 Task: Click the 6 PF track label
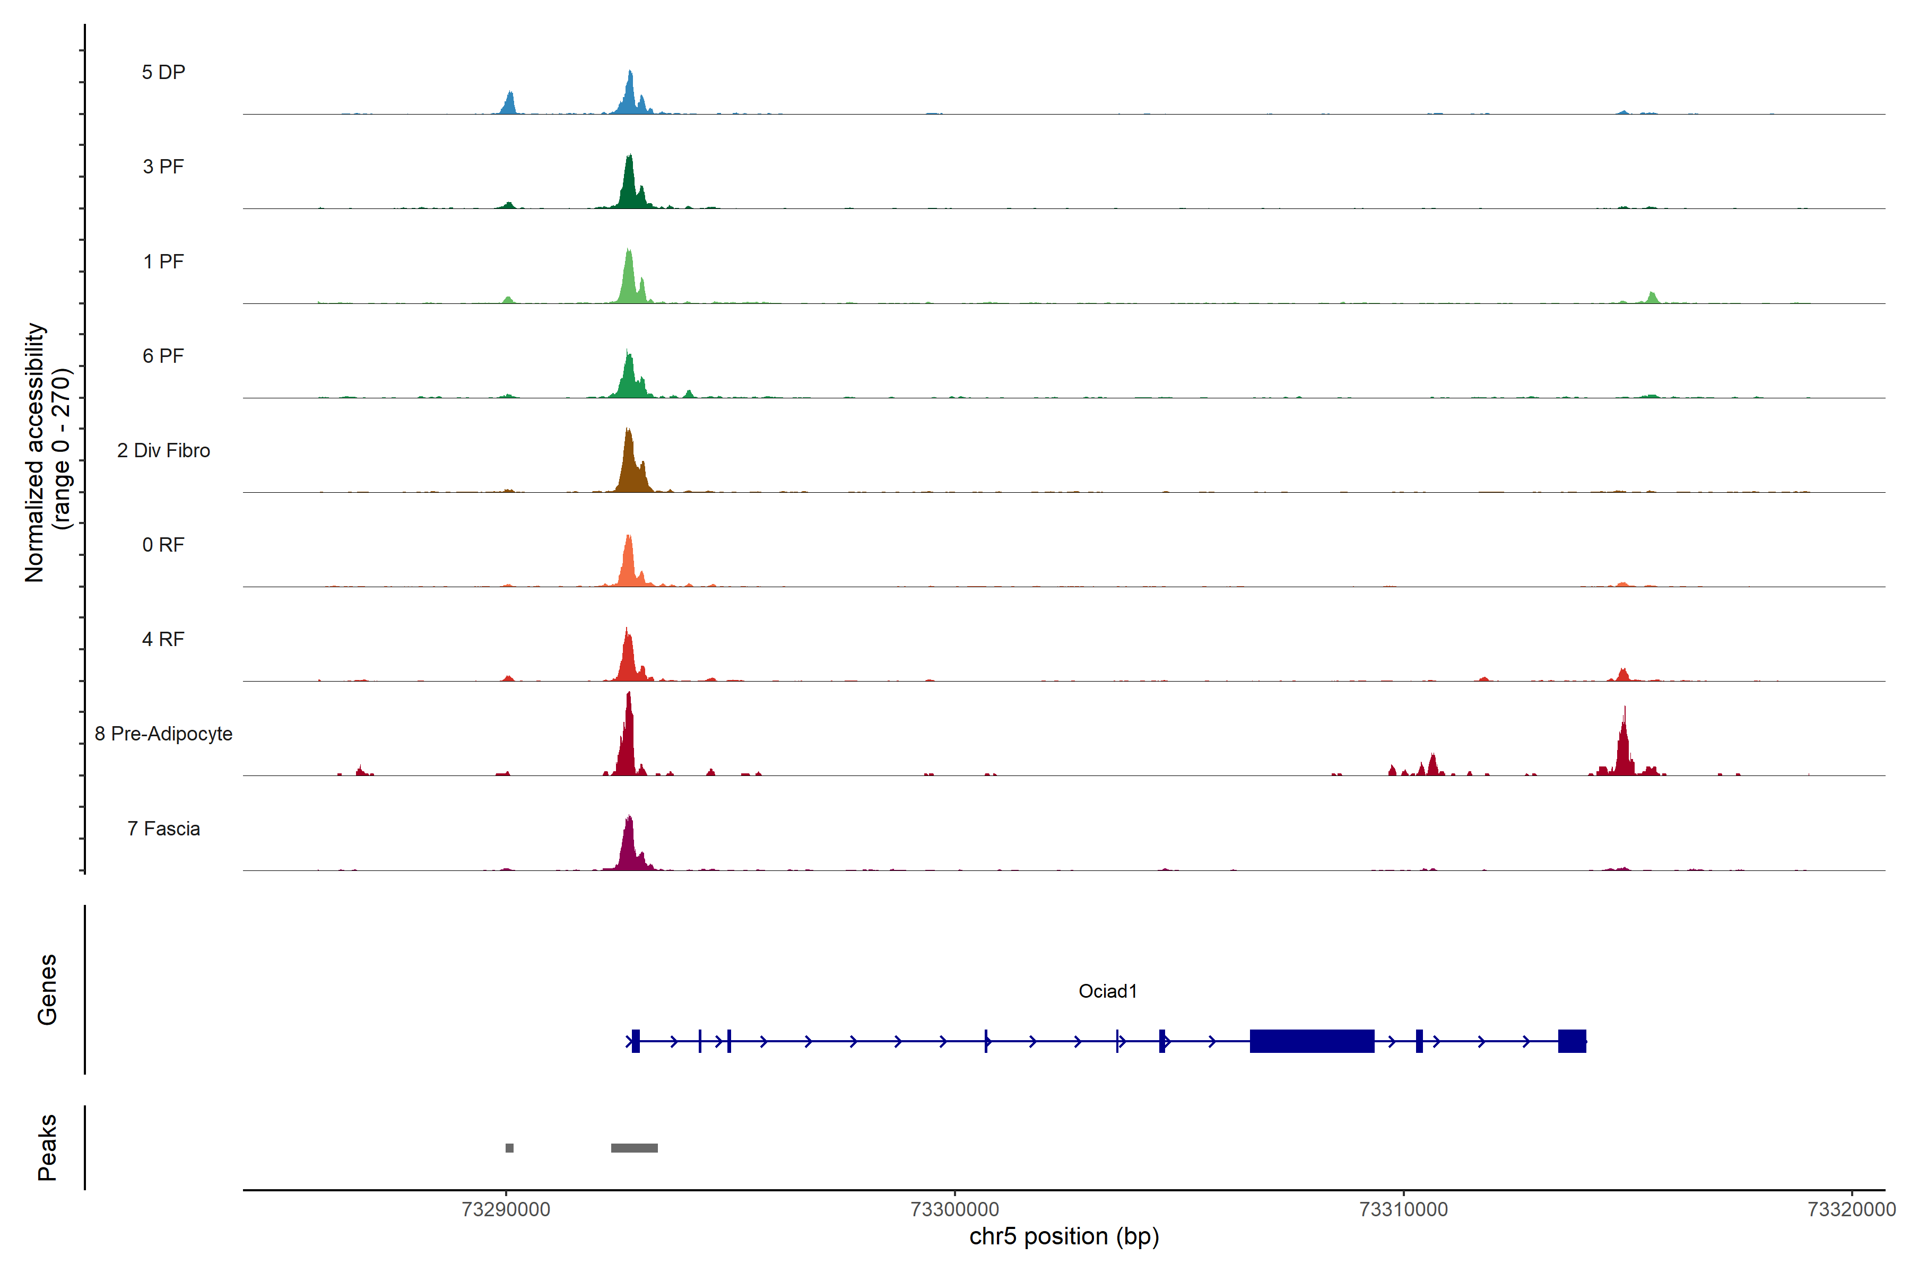(163, 355)
